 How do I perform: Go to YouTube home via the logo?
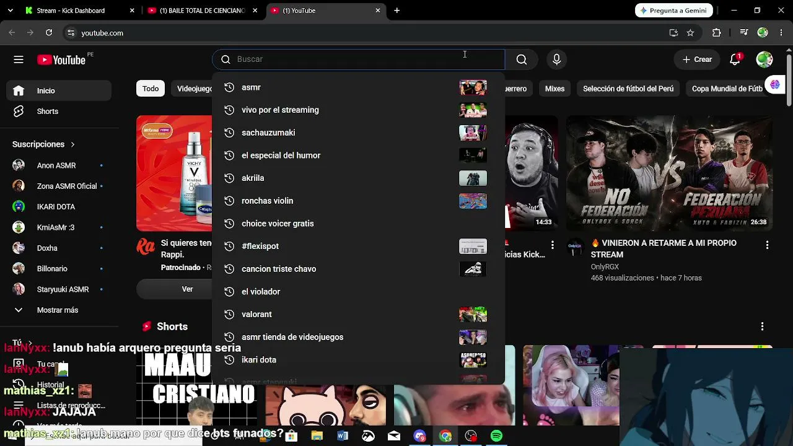point(61,59)
